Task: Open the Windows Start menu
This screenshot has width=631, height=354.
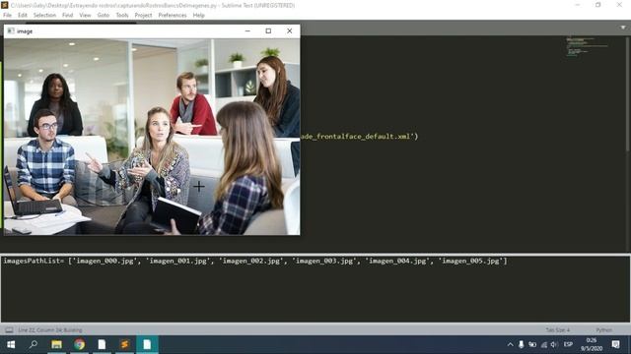Action: (x=11, y=344)
